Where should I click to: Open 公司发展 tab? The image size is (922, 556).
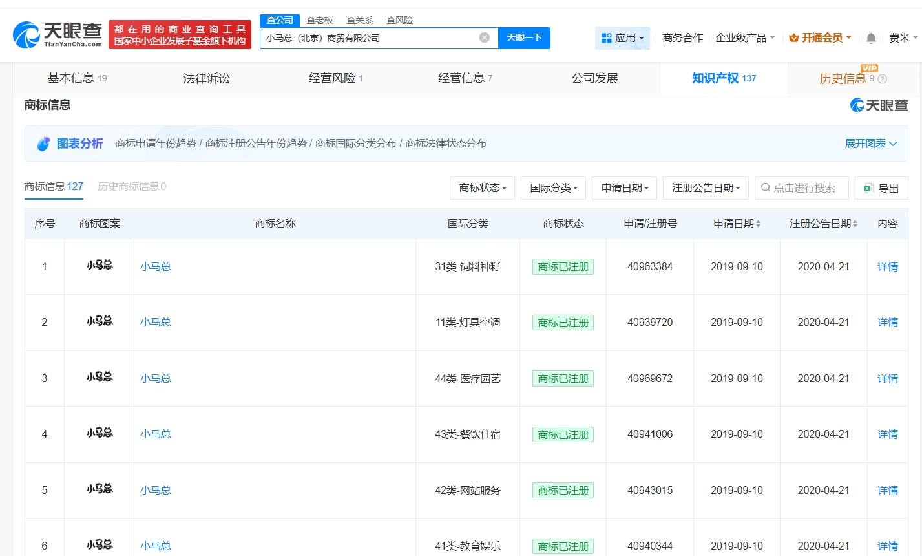(595, 78)
